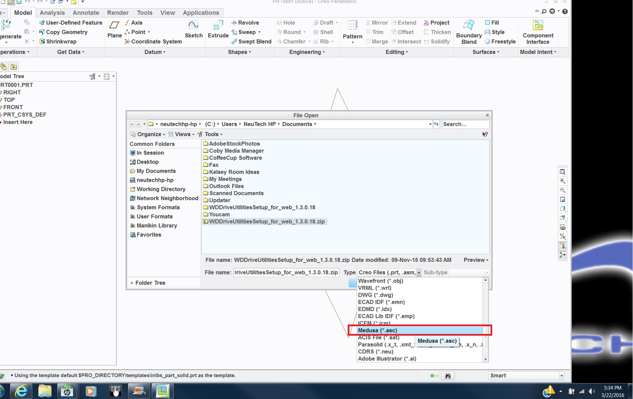Expand the Shapes group dropdown
Viewport: 633px width, 399px height.
tap(240, 52)
